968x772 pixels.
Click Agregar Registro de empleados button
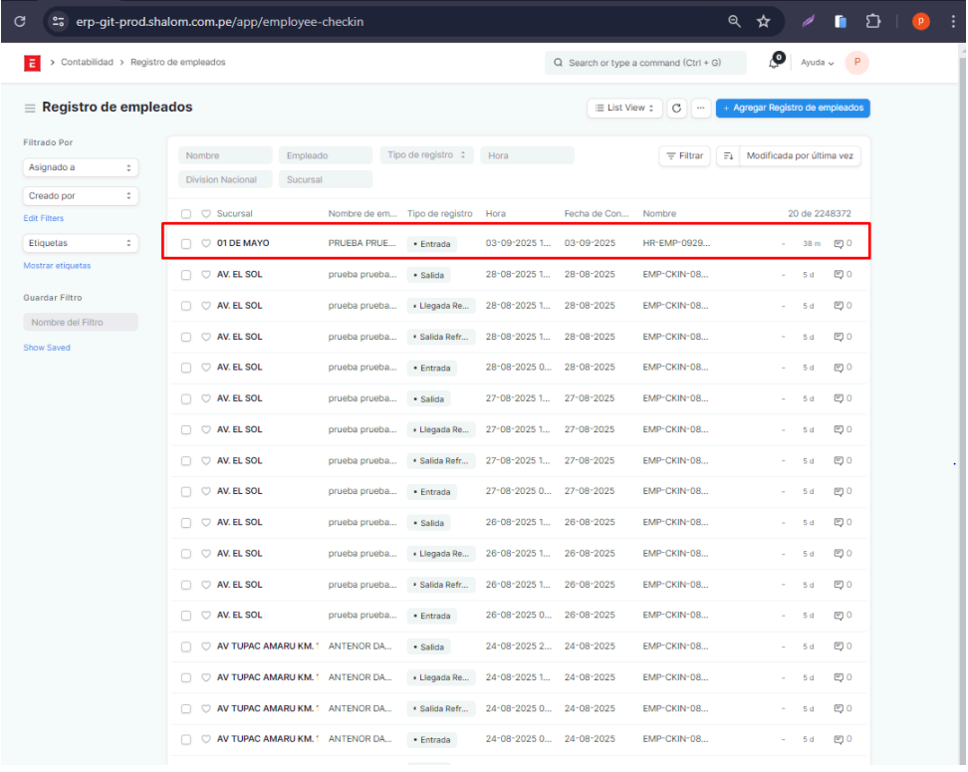click(x=793, y=108)
